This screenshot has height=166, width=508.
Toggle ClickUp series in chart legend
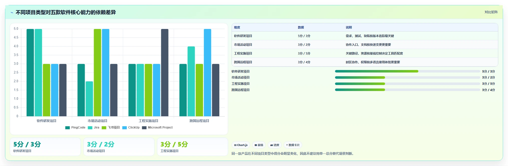coord(131,127)
